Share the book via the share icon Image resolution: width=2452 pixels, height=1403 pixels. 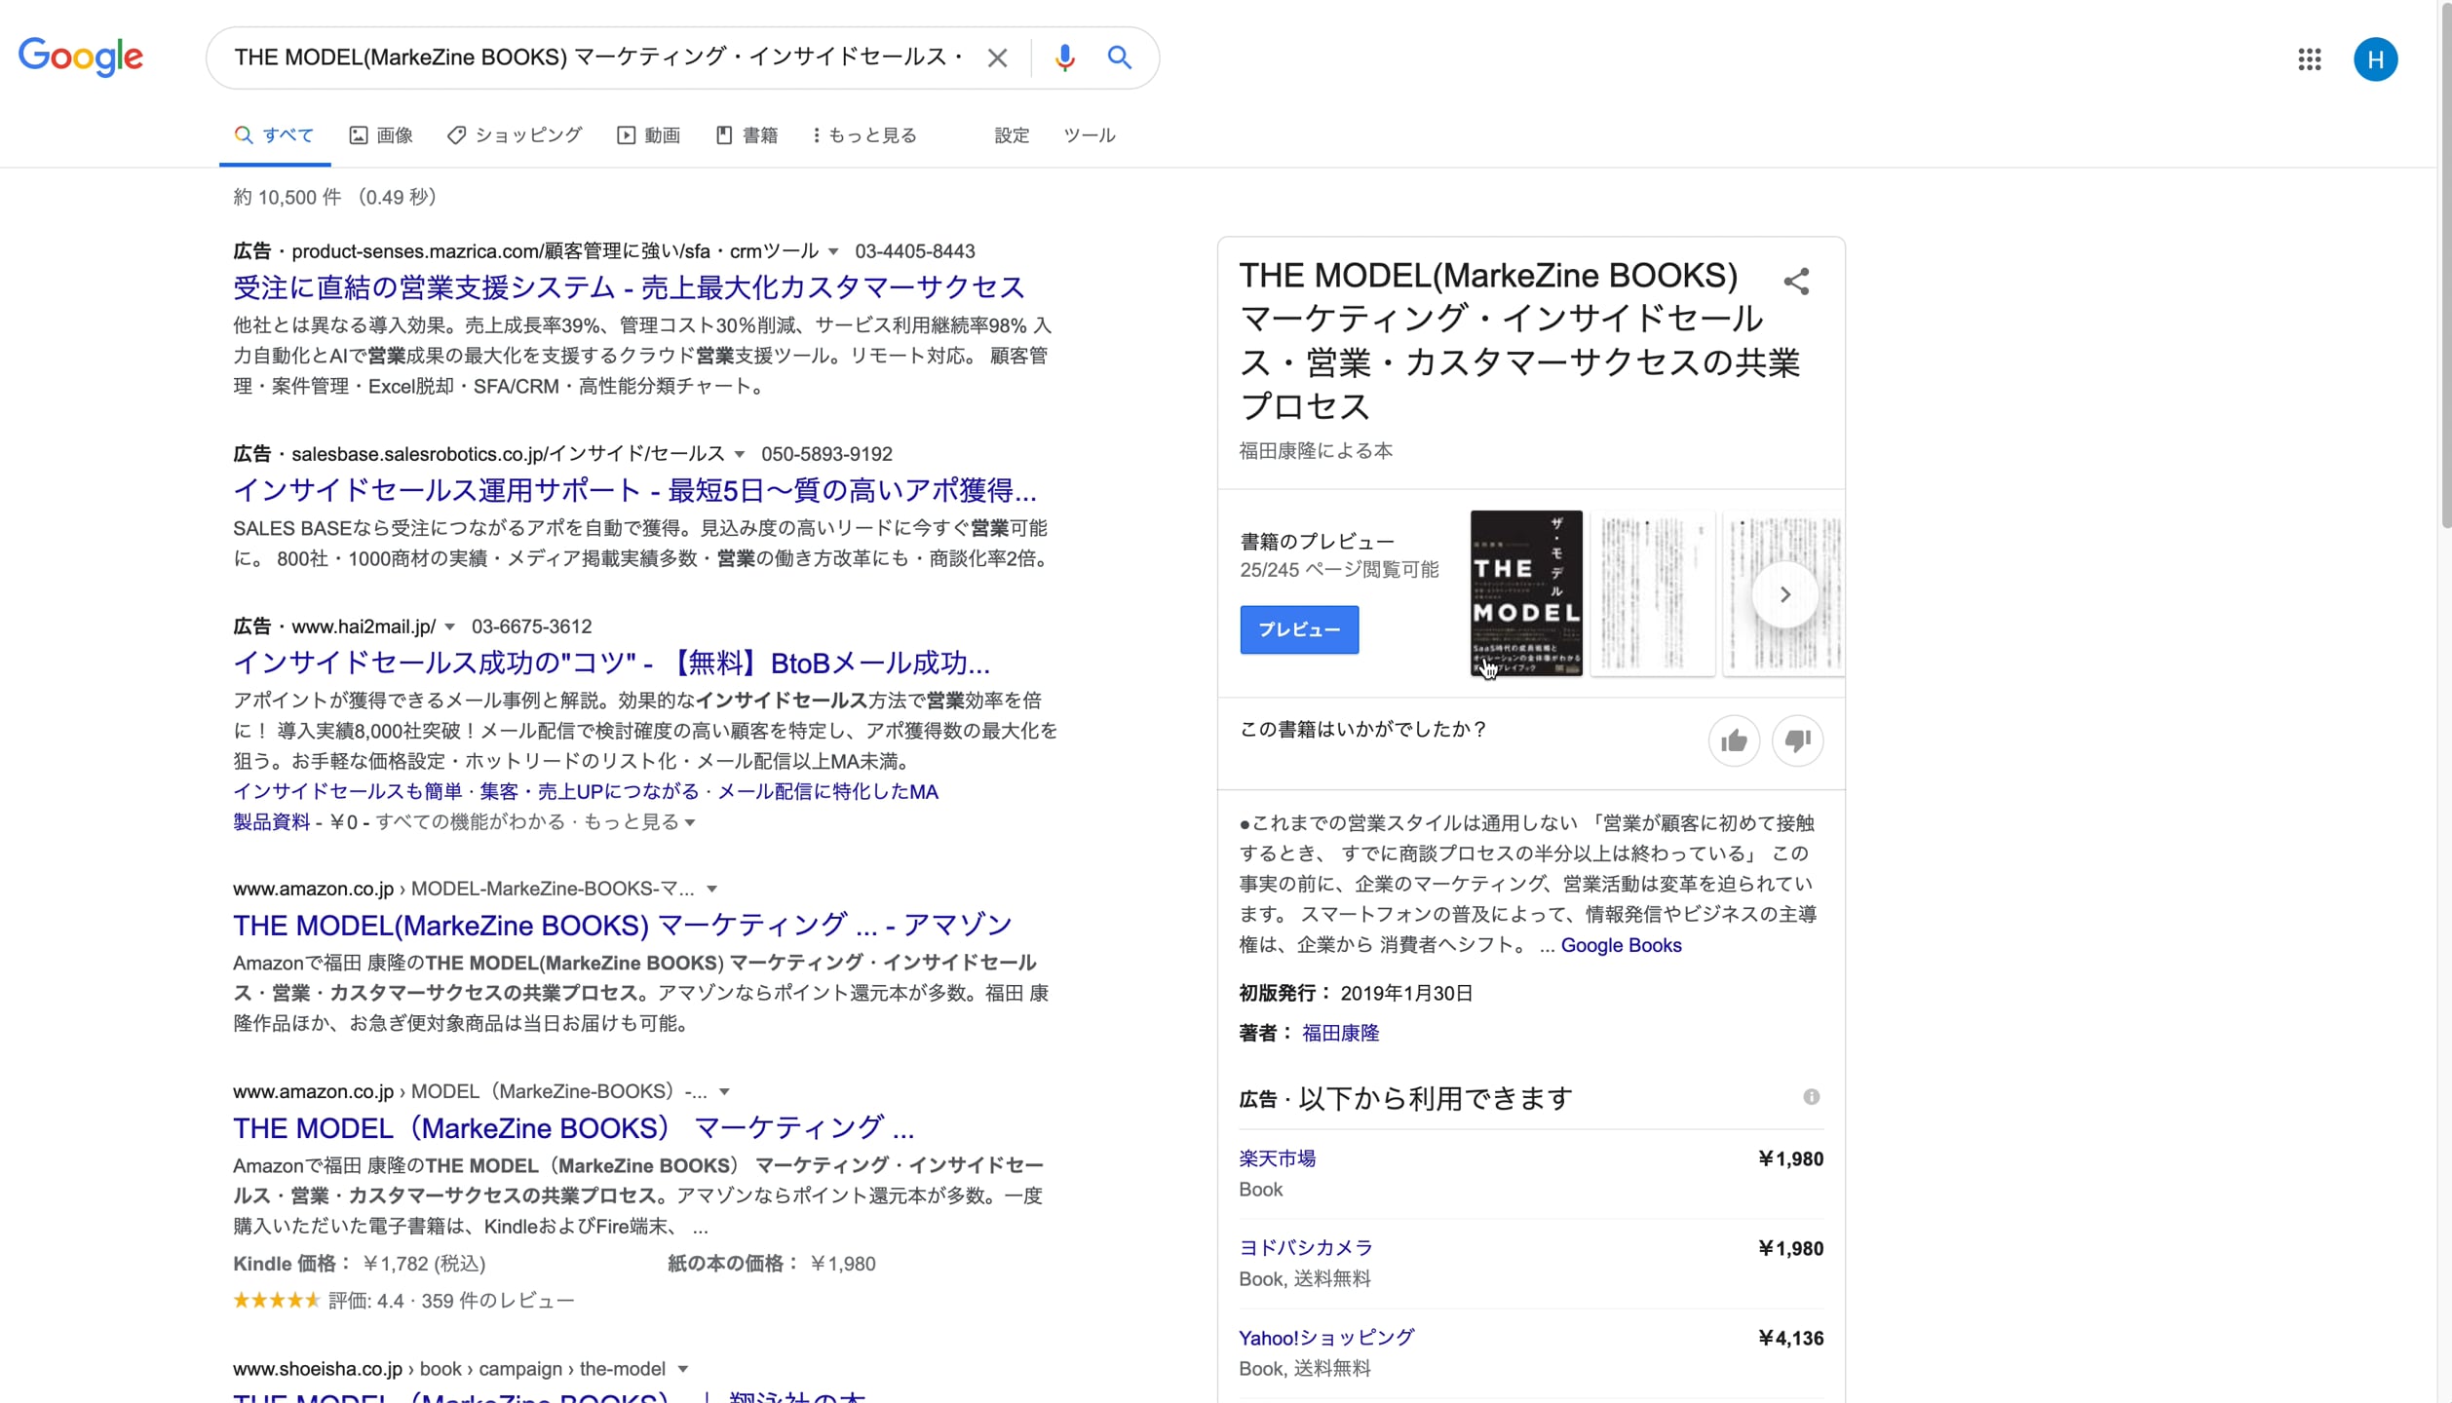pos(1796,282)
